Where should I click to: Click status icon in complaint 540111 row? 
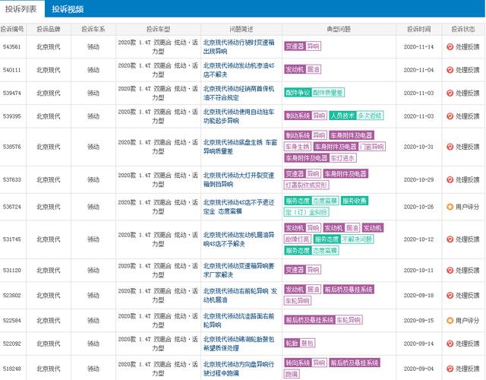pyautogui.click(x=450, y=70)
